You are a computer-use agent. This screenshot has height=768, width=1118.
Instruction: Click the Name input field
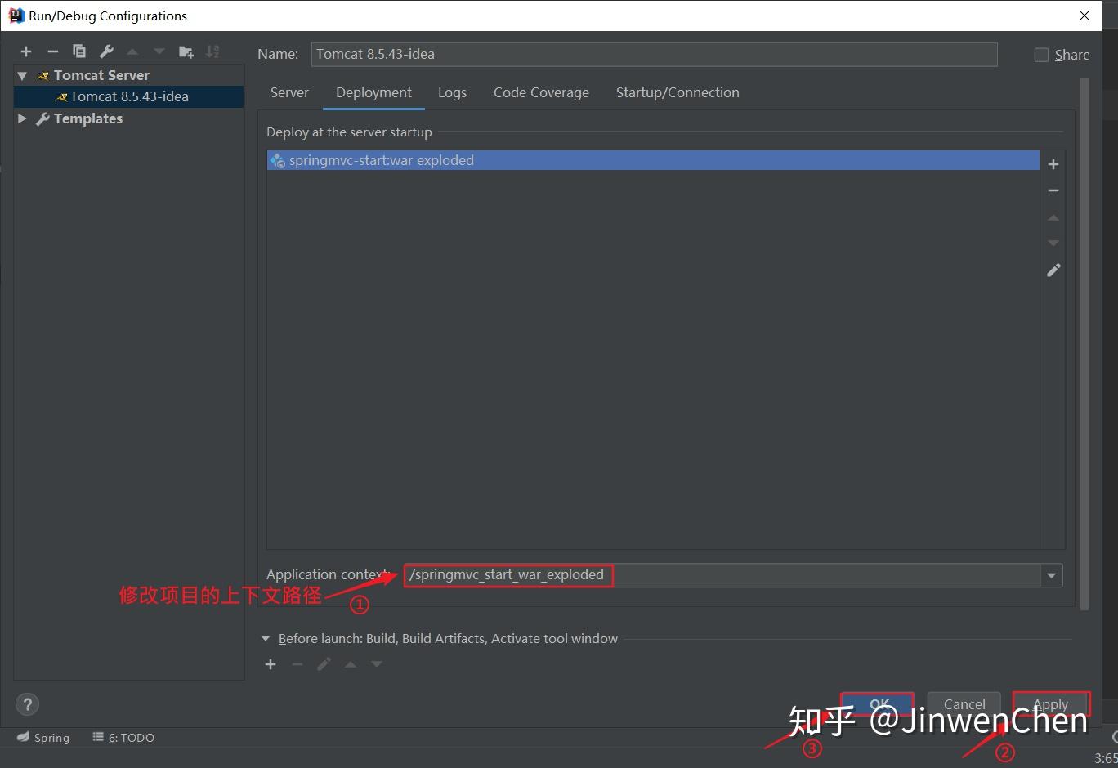tap(654, 54)
